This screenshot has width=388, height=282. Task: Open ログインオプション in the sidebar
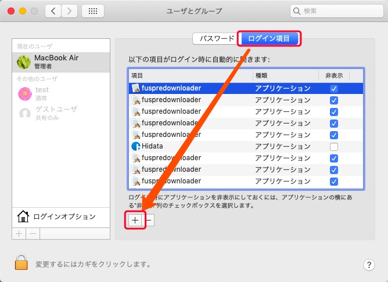coord(61,217)
